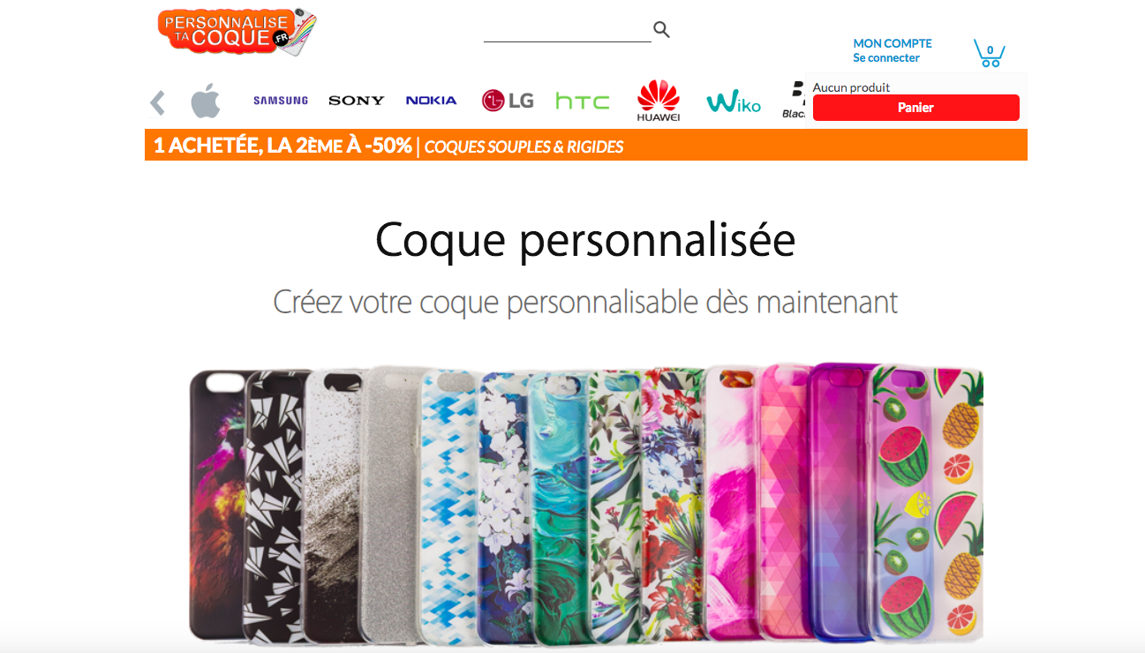
Task: Choose the Samsung brand logo
Action: [281, 101]
